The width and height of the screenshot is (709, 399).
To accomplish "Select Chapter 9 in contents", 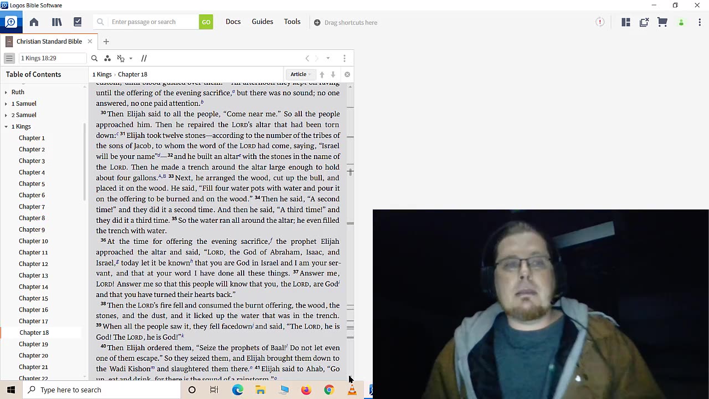I will [x=32, y=229].
